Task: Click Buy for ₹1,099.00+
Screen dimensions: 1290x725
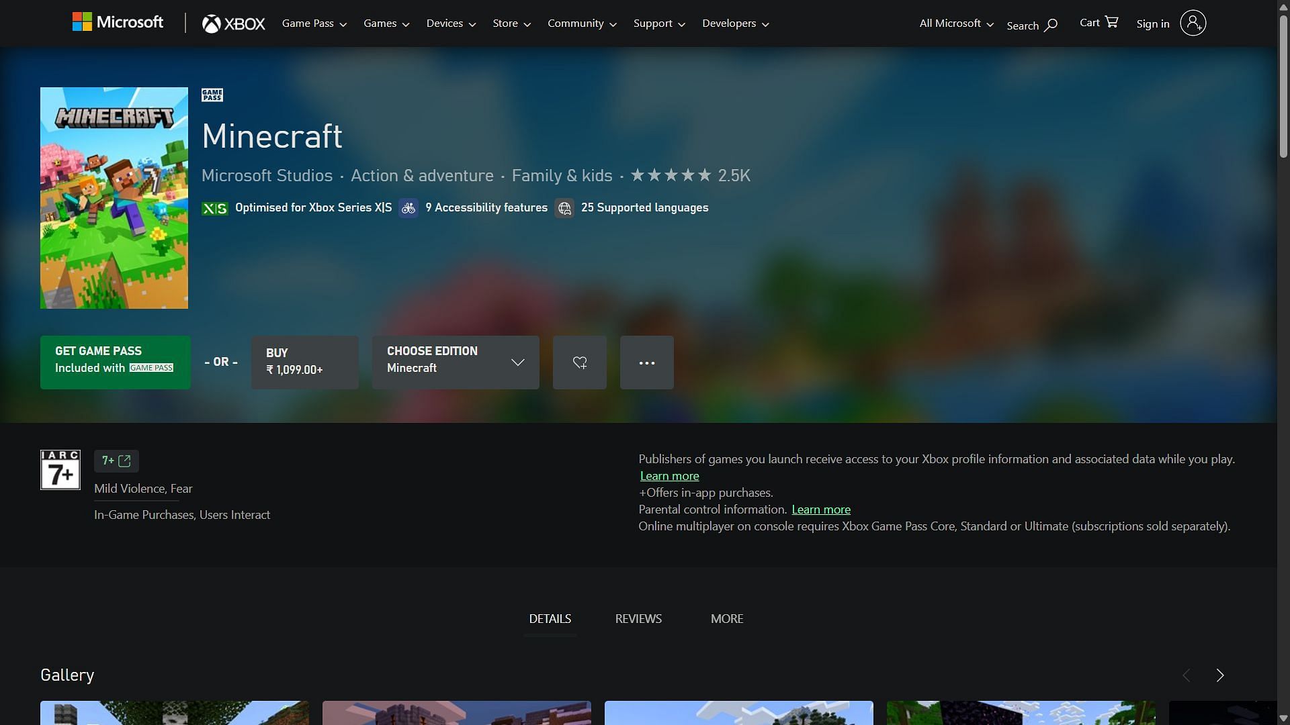Action: 304,362
